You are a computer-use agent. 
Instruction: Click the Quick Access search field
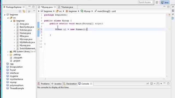coord(145,2)
